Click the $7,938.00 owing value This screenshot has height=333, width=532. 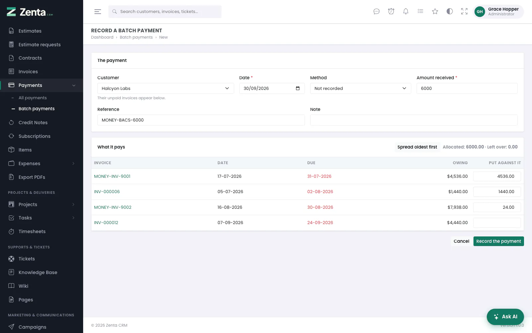(x=458, y=207)
